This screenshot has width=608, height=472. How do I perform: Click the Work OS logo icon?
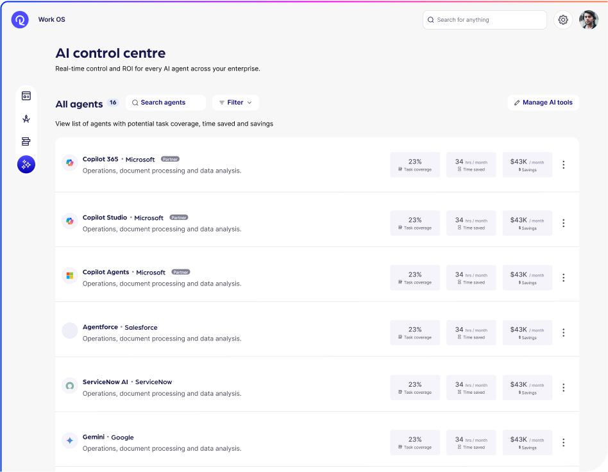click(20, 20)
